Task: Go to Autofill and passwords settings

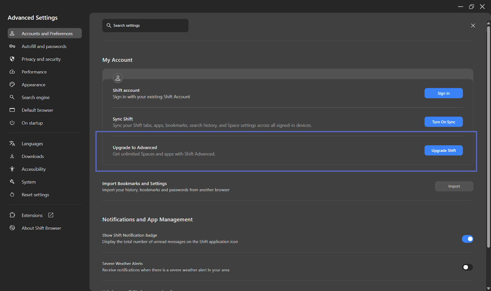Action: pyautogui.click(x=45, y=46)
